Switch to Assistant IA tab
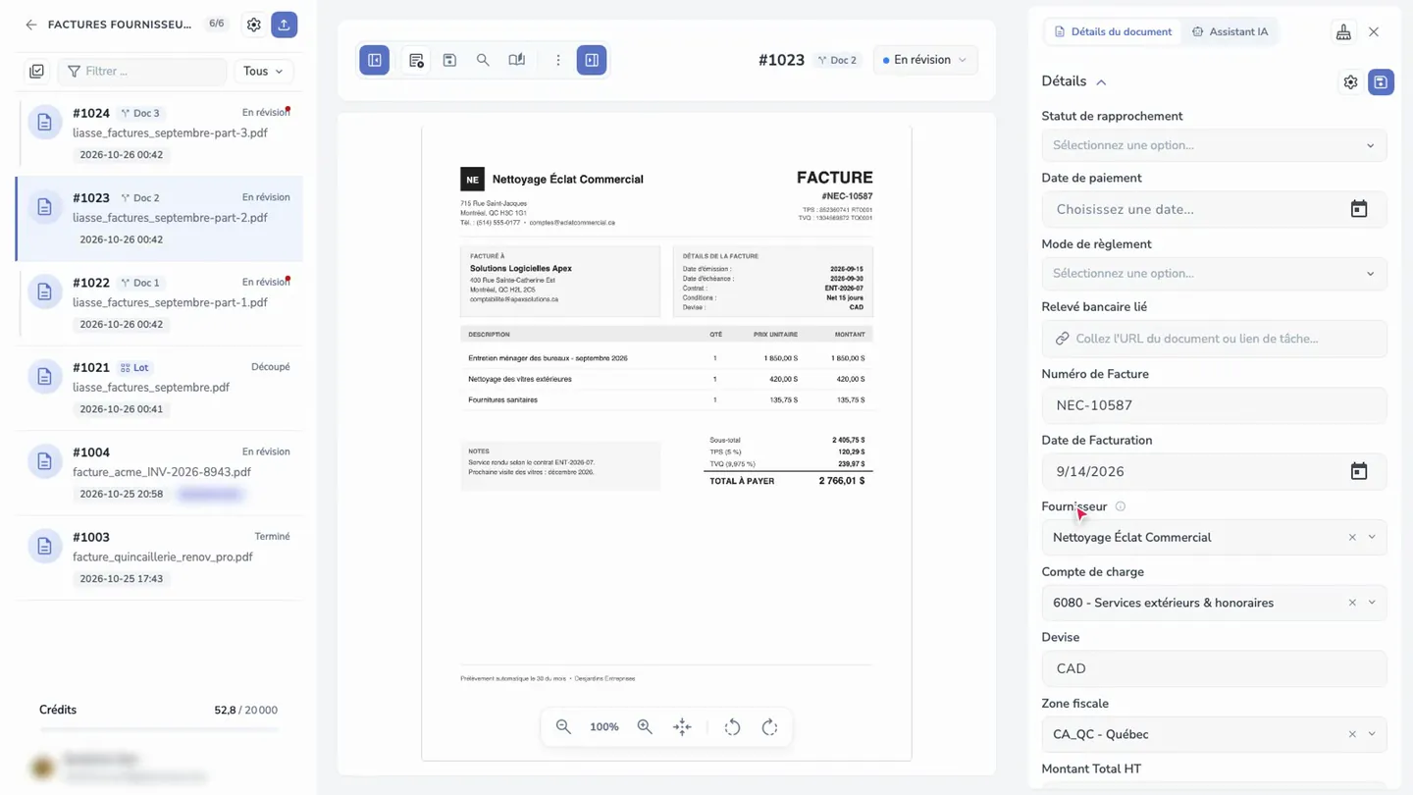This screenshot has width=1413, height=795. coord(1230,31)
